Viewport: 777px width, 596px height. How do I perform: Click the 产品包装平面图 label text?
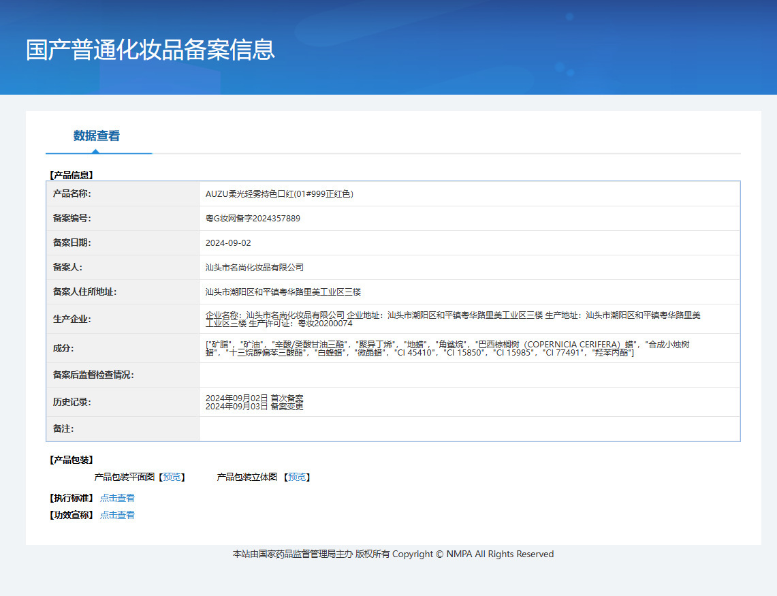coord(125,477)
